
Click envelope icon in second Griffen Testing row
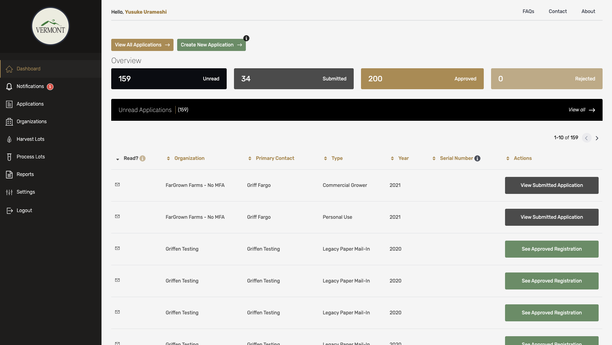coord(117,280)
